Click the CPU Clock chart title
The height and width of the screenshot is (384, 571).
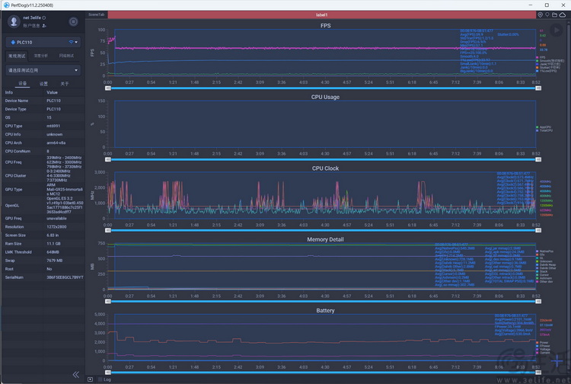325,168
